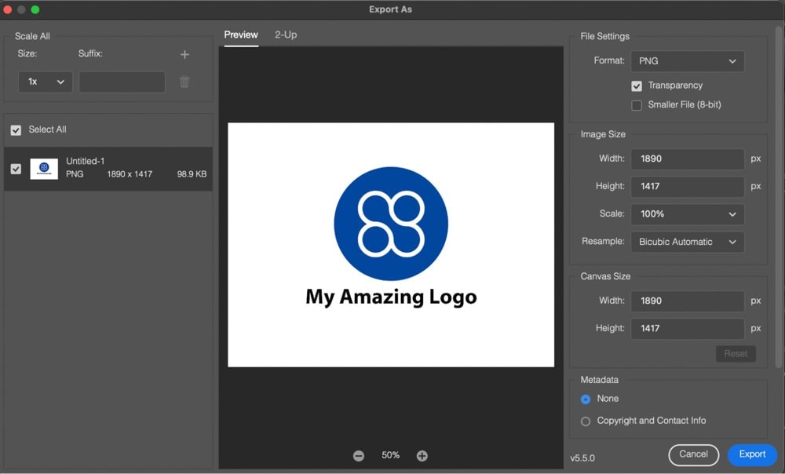The image size is (785, 474).
Task: Zoom in the preview with plus icon
Action: coord(422,455)
